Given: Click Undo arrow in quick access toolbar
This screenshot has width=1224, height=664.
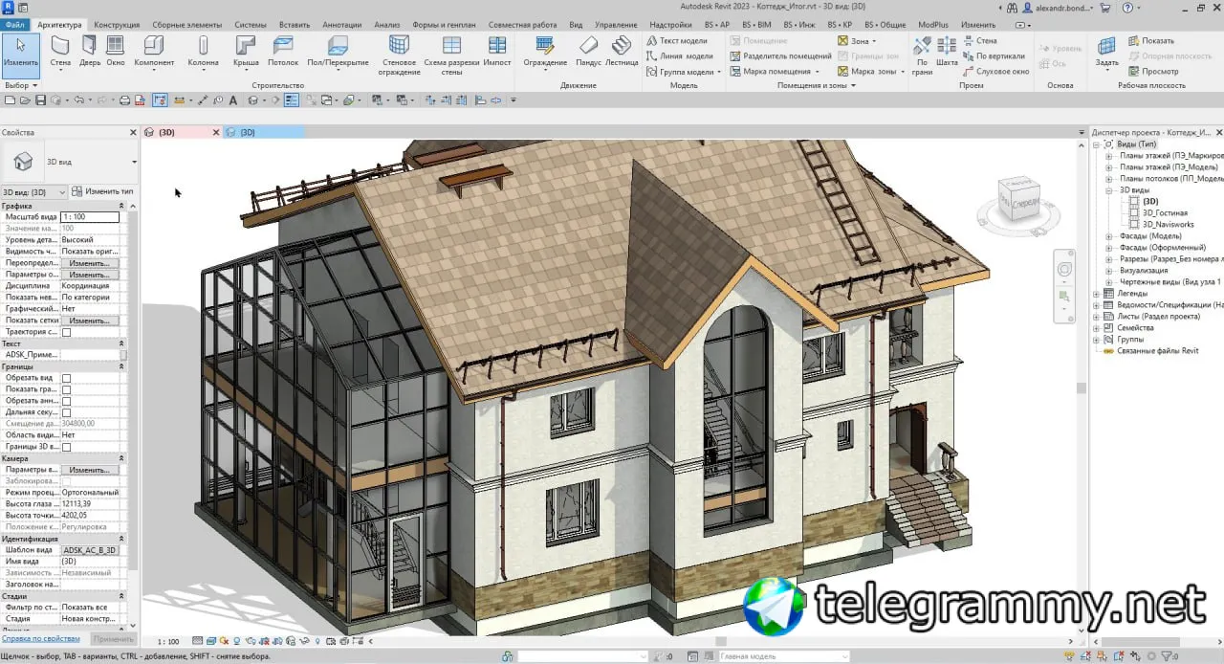Looking at the screenshot, I should click(78, 100).
